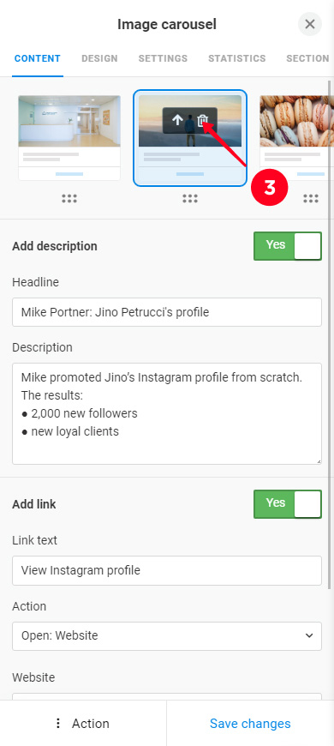Click the drag handle under selected slide
The height and width of the screenshot is (746, 334).
190,199
